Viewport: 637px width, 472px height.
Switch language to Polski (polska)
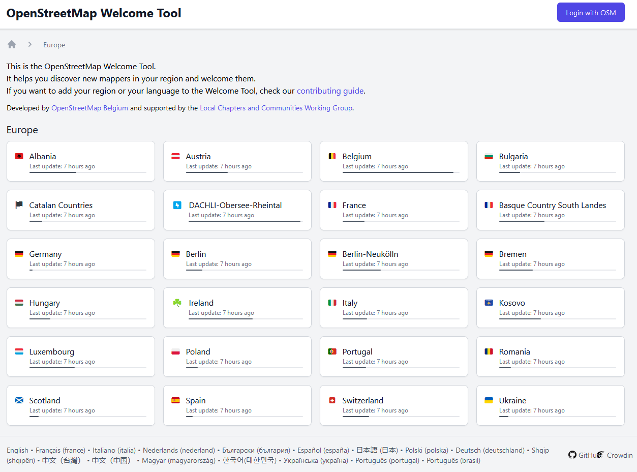tap(427, 450)
